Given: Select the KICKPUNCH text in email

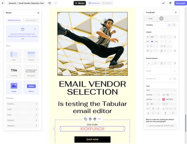Looking at the screenshot, I should point(92,129).
